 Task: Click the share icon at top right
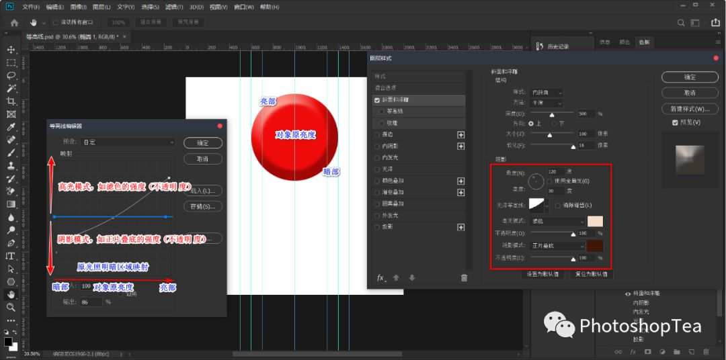pyautogui.click(x=715, y=22)
